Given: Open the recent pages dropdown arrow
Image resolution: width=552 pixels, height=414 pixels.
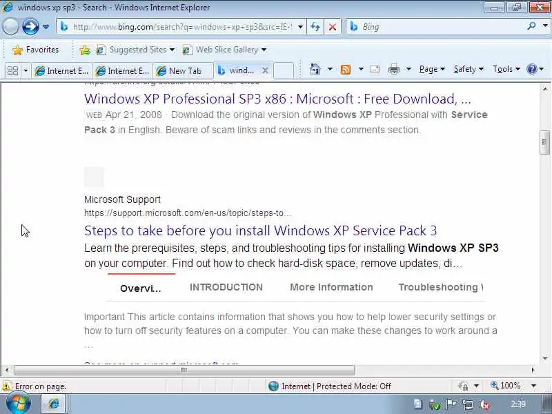Looking at the screenshot, I should (46, 26).
